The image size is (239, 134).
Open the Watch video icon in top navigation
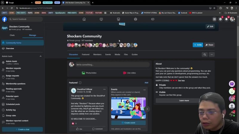pyautogui.click(x=101, y=19)
